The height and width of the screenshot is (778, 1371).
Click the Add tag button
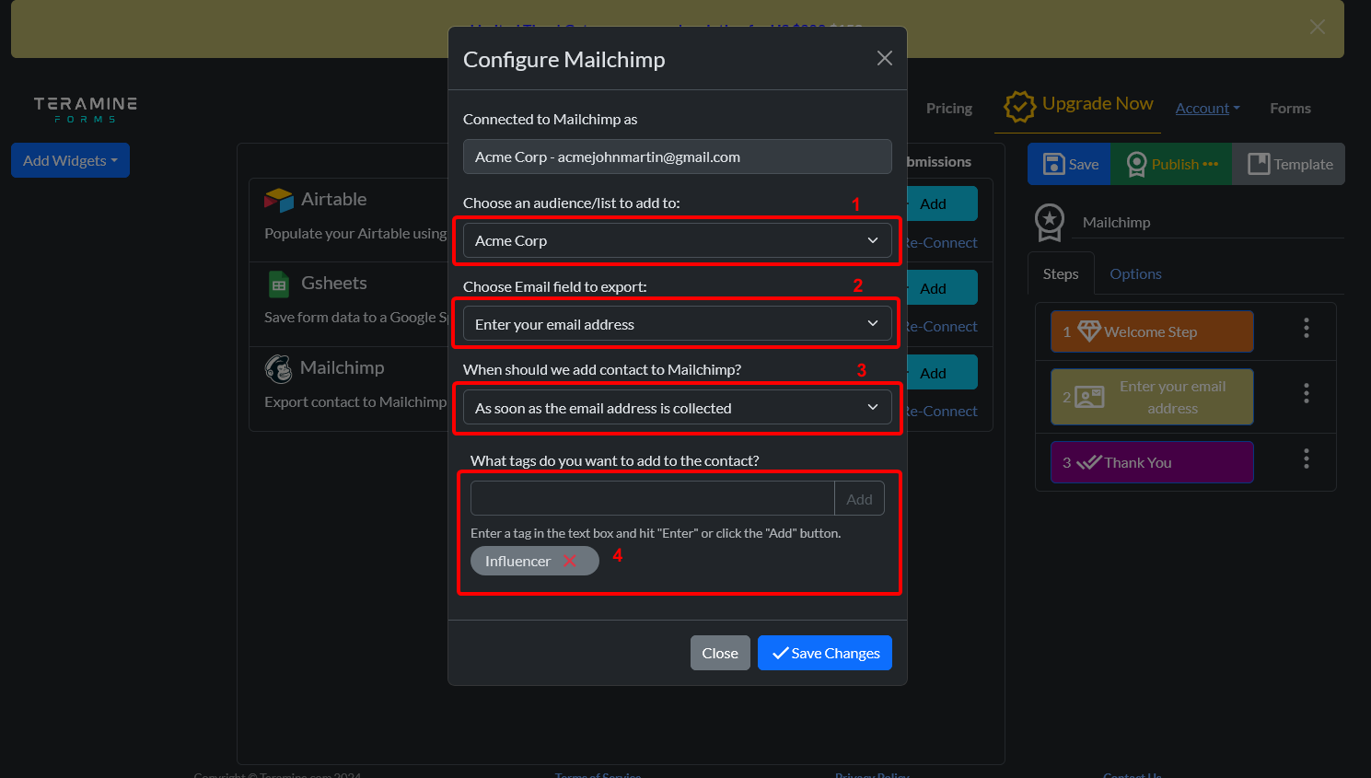[859, 498]
